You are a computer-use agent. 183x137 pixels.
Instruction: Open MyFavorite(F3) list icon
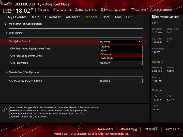click(54, 10)
